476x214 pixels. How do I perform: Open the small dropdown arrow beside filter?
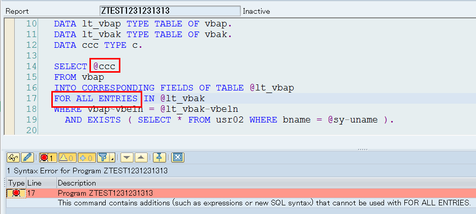click(113, 158)
